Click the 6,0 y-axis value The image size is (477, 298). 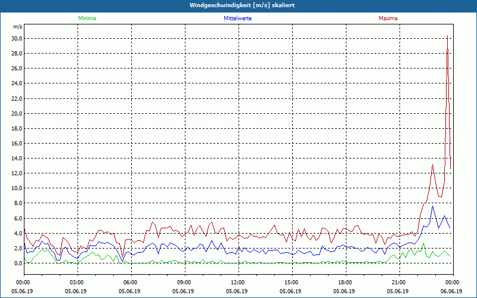click(18, 218)
